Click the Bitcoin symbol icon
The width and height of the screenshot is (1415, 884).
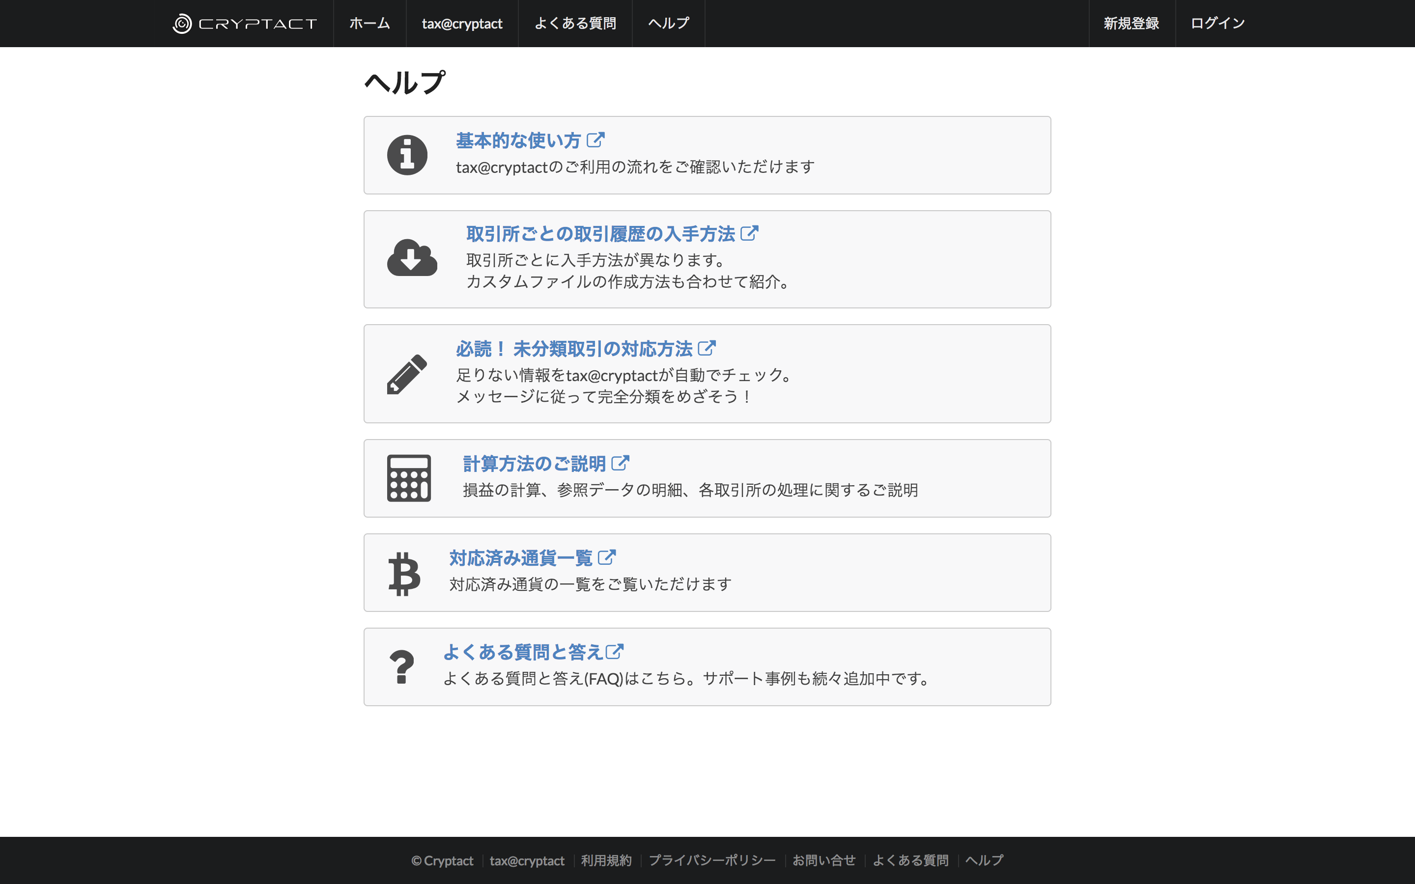pos(404,574)
